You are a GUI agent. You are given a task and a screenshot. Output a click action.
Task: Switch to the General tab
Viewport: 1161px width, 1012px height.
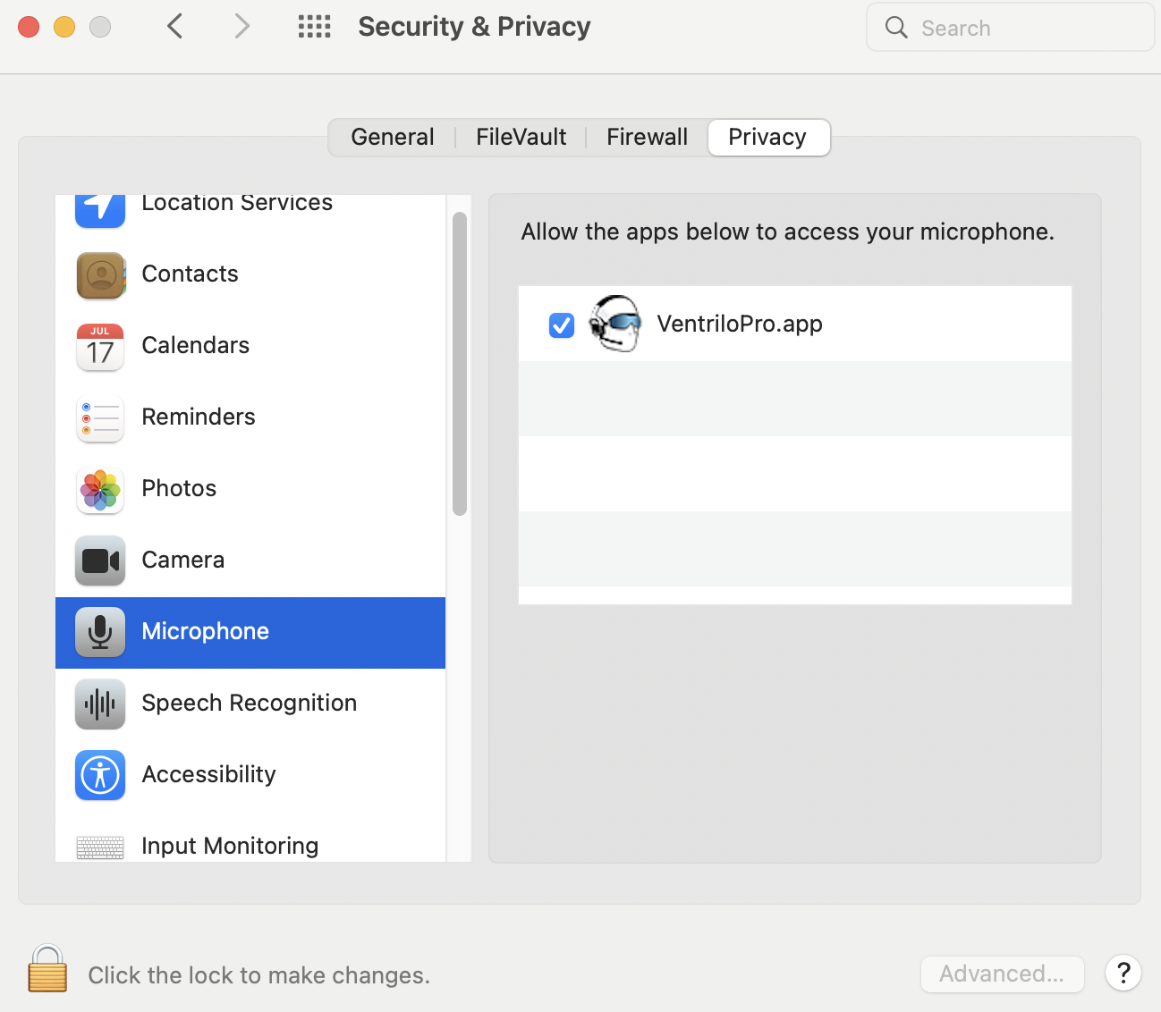(393, 137)
